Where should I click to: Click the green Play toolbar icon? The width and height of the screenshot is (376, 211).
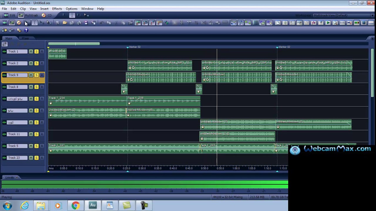click(x=328, y=23)
